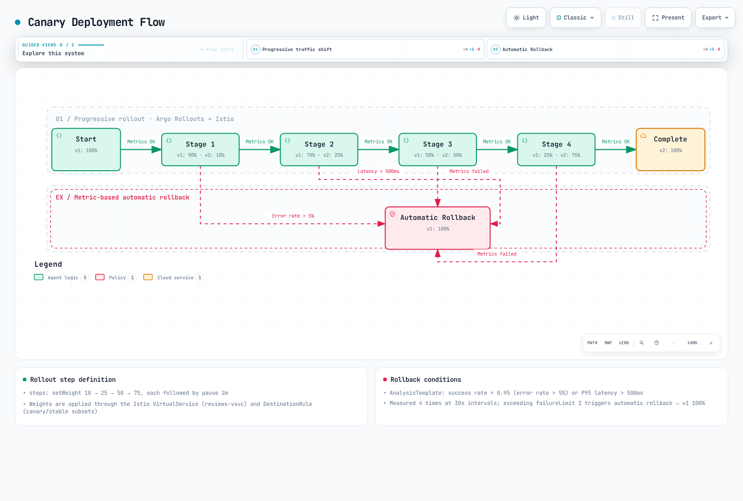The height and width of the screenshot is (501, 743).
Task: Click the code icon on Stage 2 node
Action: click(x=287, y=141)
